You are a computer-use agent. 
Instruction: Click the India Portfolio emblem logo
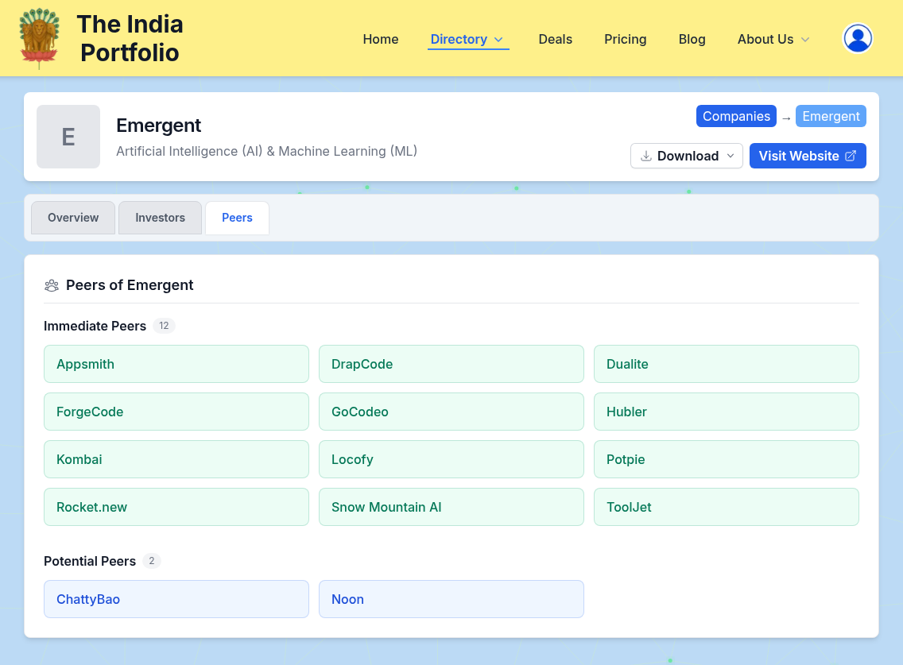[39, 38]
